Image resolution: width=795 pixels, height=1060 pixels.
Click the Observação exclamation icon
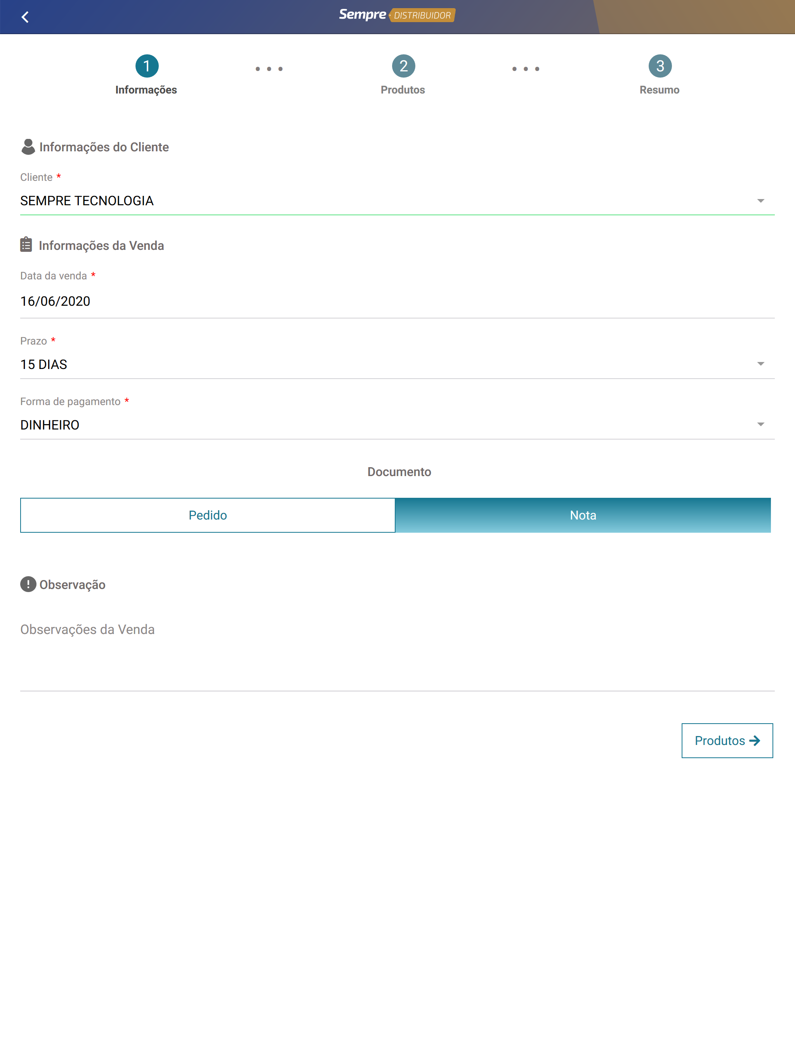pyautogui.click(x=28, y=584)
